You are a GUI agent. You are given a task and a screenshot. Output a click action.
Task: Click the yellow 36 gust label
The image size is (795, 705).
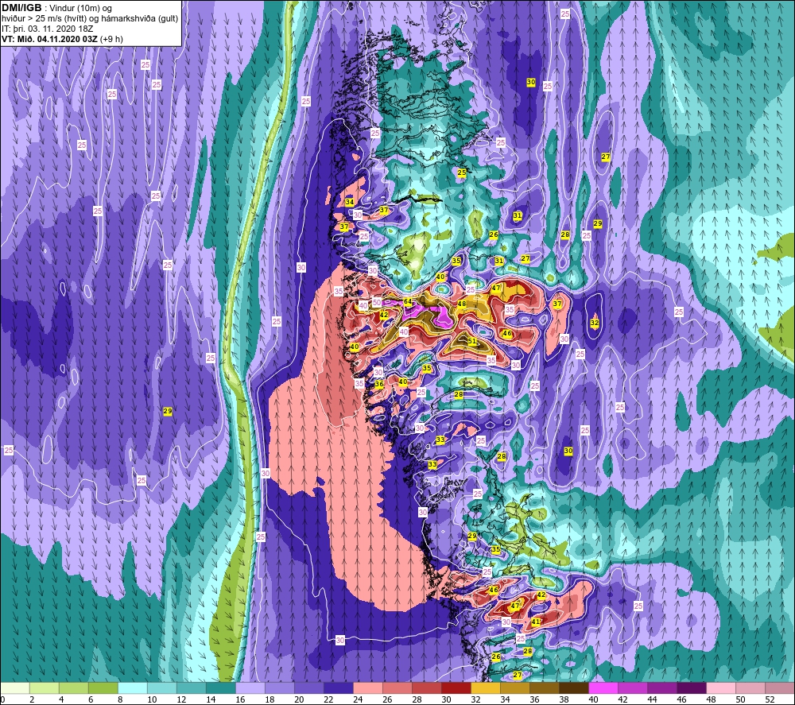point(379,384)
